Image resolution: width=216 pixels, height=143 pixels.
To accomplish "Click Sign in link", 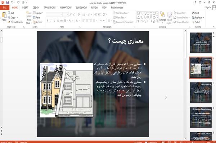I will [x=208, y=8].
